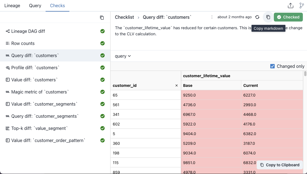The width and height of the screenshot is (307, 174).
Task: Click green check icon for Row counts
Action: [103, 43]
